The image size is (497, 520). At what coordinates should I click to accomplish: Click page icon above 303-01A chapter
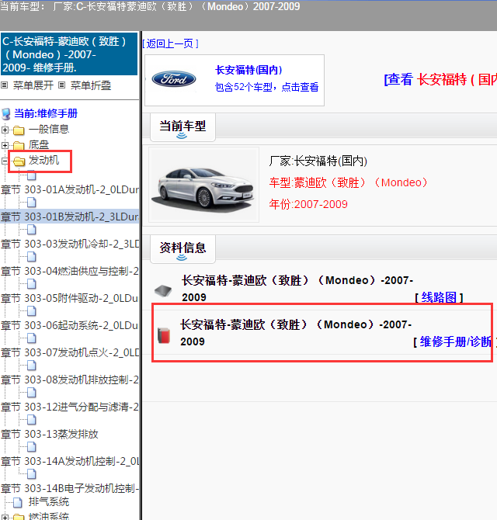click(x=32, y=175)
